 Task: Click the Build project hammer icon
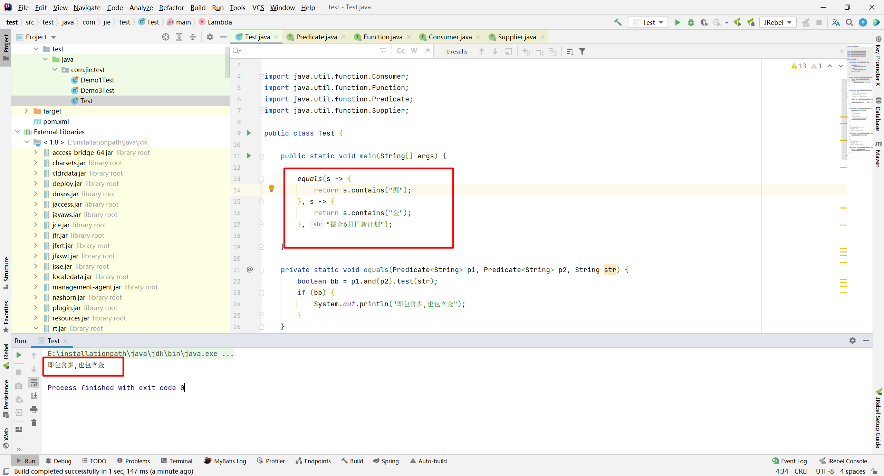tap(618, 22)
